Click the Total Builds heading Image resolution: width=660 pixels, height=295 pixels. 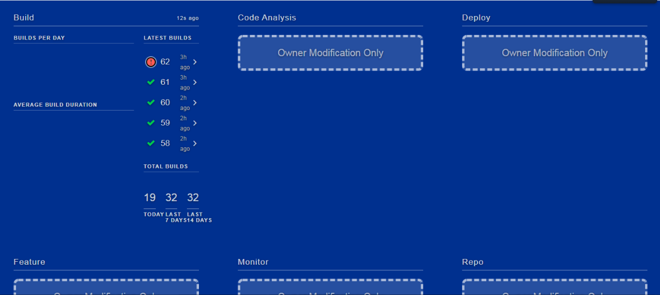pos(166,167)
